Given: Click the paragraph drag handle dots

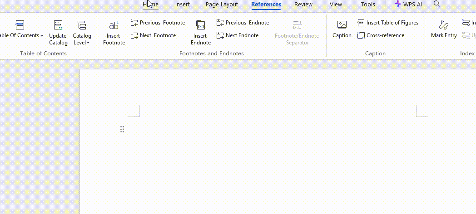Looking at the screenshot, I should [x=122, y=129].
